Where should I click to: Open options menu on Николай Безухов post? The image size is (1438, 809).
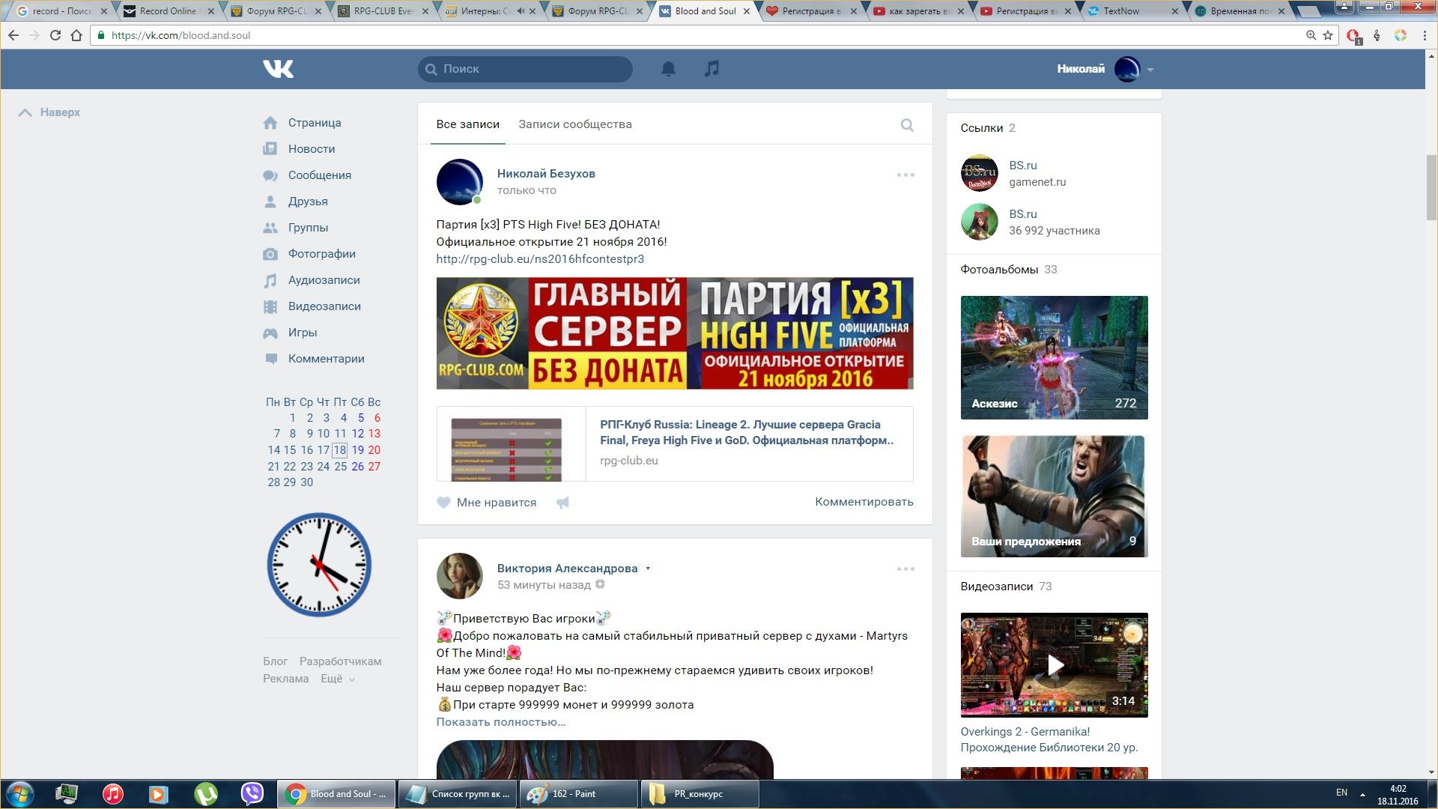point(905,175)
